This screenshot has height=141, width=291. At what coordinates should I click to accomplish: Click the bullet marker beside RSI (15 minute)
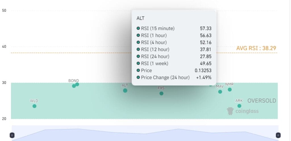(138, 28)
